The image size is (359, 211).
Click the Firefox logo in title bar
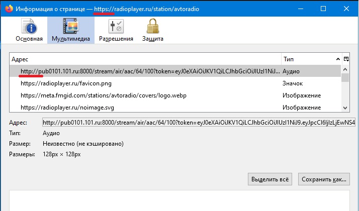(x=9, y=9)
